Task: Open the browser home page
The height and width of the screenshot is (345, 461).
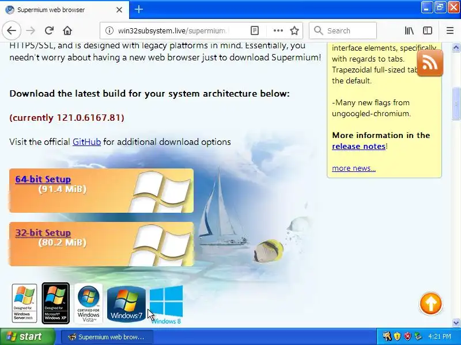Action: 67,30
